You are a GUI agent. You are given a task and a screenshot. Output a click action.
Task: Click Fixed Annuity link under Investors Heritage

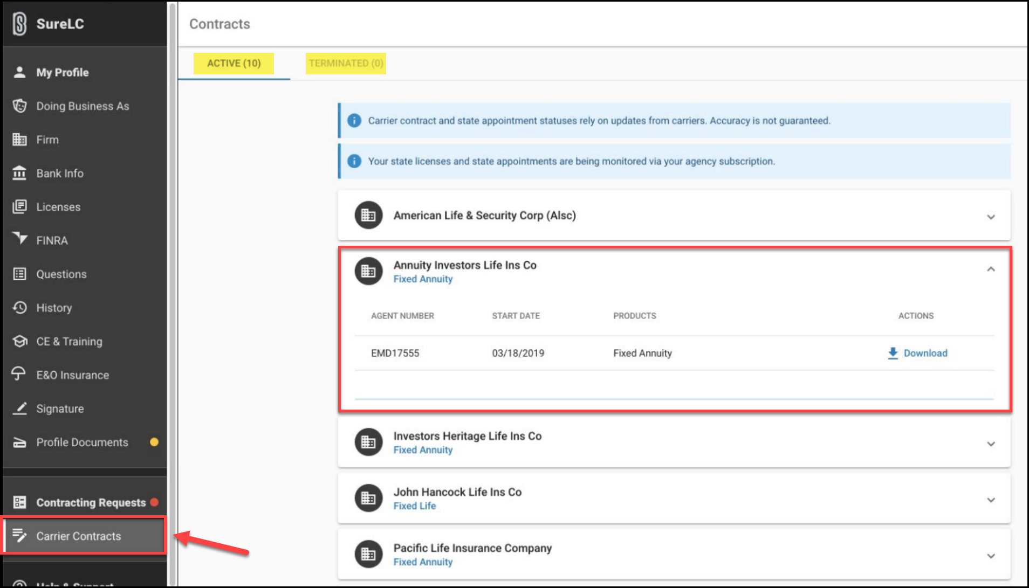tap(423, 450)
